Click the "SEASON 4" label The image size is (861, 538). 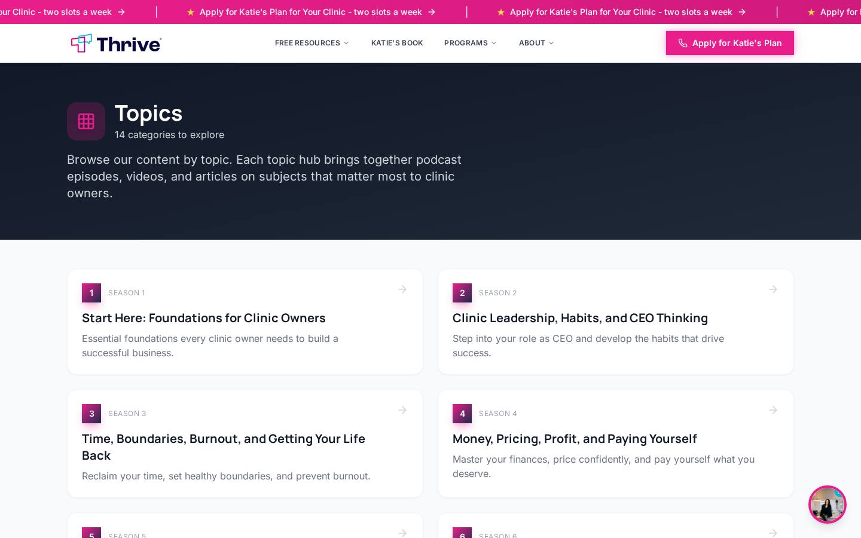coord(498,414)
